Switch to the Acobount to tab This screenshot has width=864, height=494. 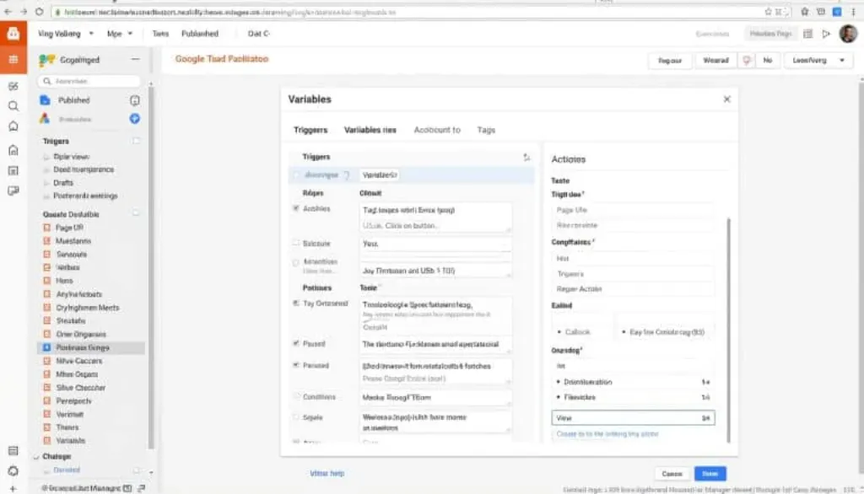[x=437, y=130]
